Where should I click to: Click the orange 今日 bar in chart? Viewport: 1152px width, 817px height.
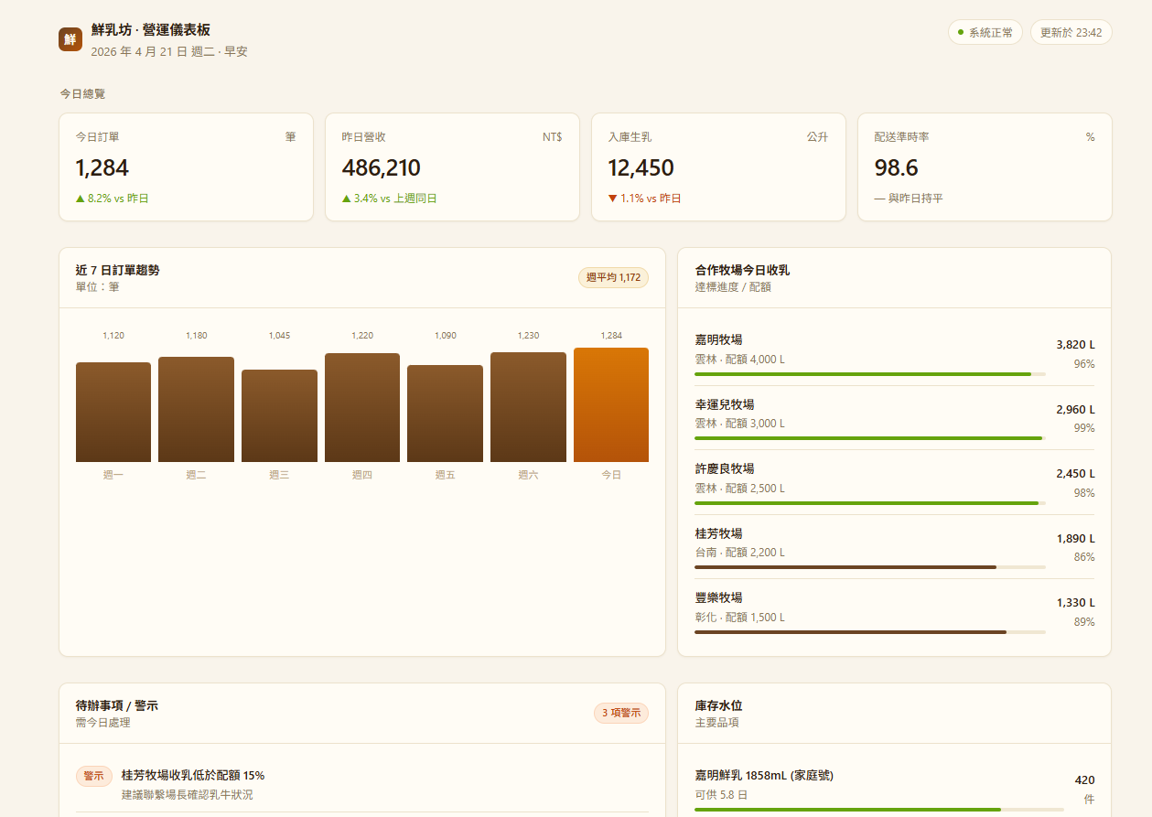click(611, 405)
